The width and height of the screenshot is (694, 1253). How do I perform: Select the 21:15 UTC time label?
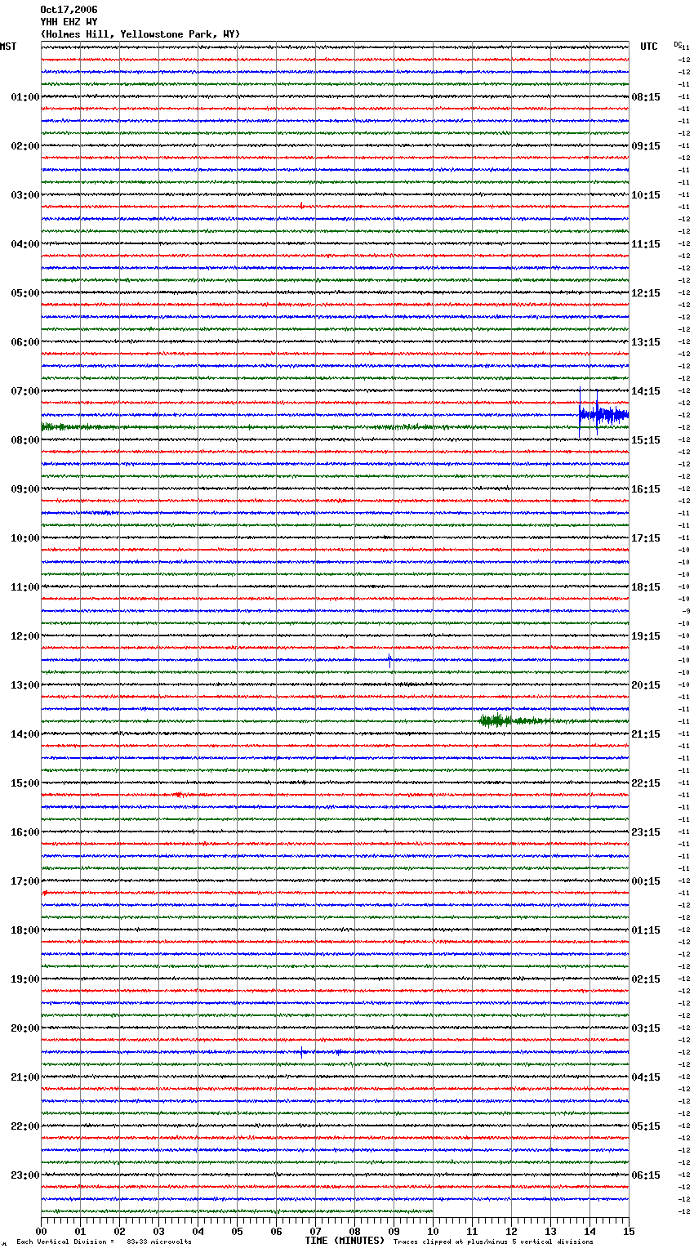tap(646, 734)
